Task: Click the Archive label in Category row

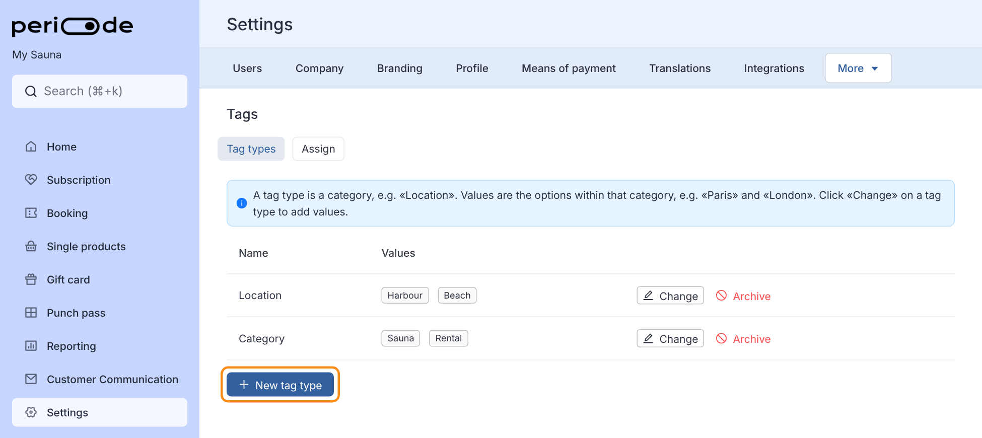Action: (751, 339)
